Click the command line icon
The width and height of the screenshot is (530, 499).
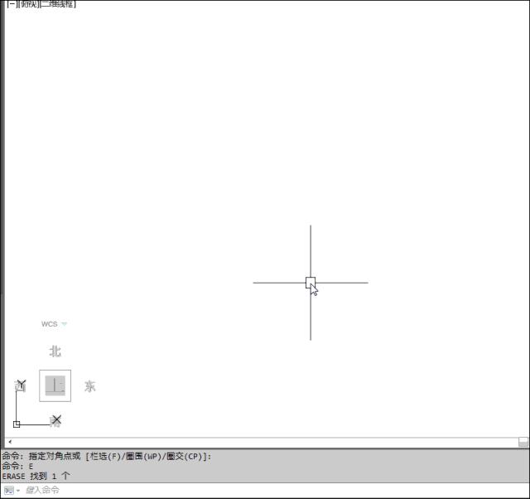(9, 490)
